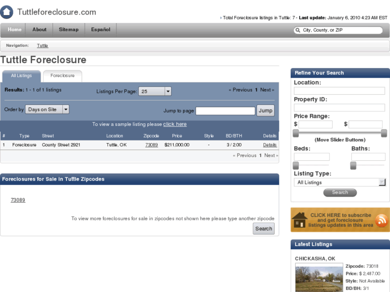The width and height of the screenshot is (390, 292).
Task: Click Previous in the top pagination
Action: 240,90
